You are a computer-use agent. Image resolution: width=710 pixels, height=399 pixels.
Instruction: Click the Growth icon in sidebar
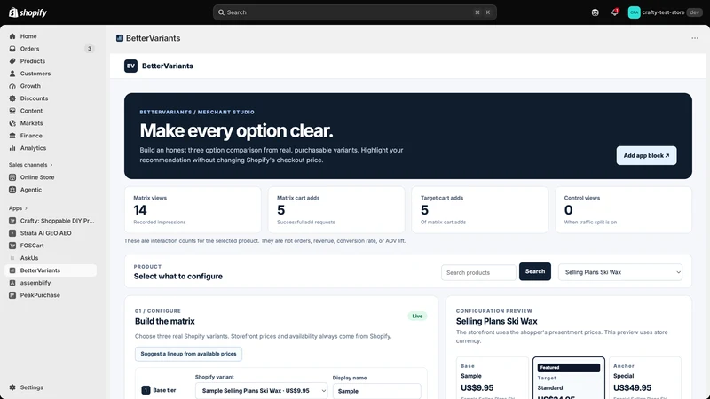[12, 86]
